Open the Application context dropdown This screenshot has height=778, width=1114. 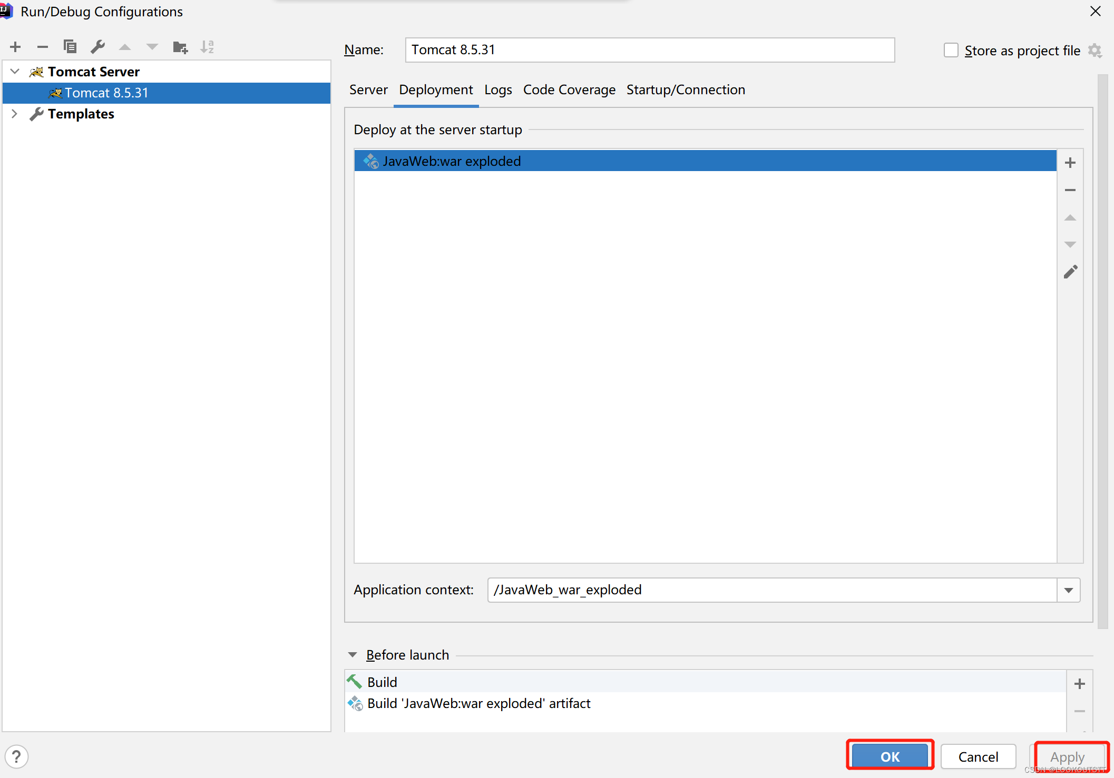1069,590
